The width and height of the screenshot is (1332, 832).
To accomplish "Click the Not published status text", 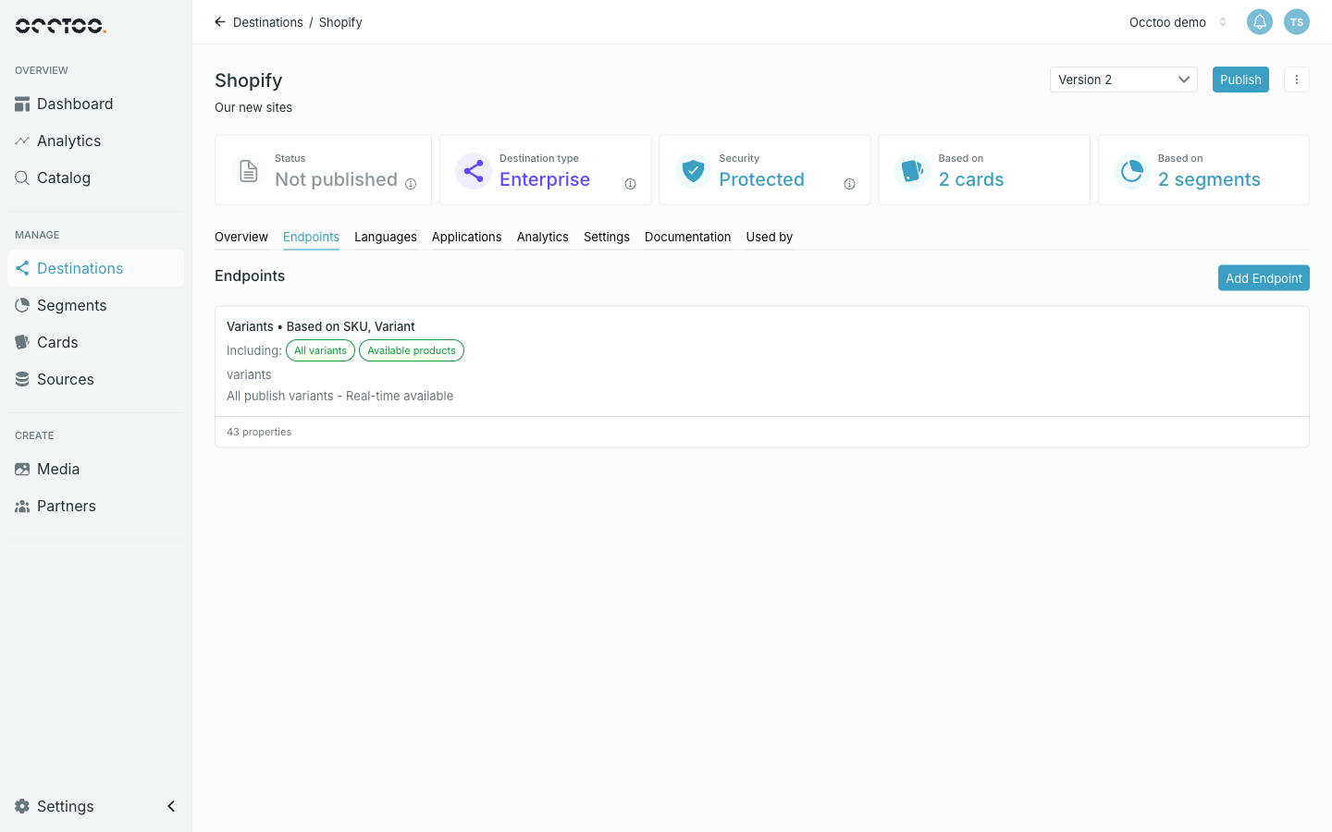I will click(x=336, y=179).
